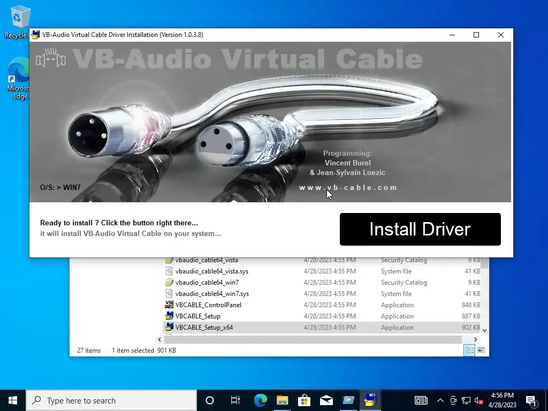Screen dimensions: 548x411
Task: Open Cortana from the taskbar
Action: pos(210,400)
